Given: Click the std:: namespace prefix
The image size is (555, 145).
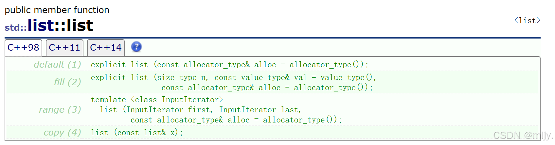Looking at the screenshot, I should click(x=16, y=27).
